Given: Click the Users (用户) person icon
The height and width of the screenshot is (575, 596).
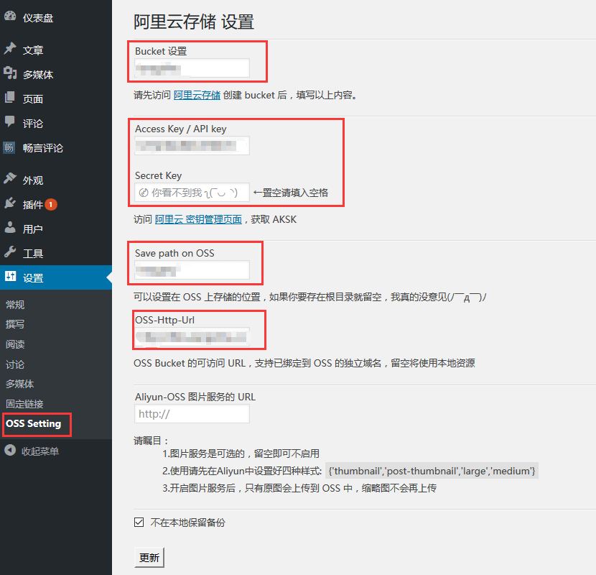Looking at the screenshot, I should click(x=10, y=229).
